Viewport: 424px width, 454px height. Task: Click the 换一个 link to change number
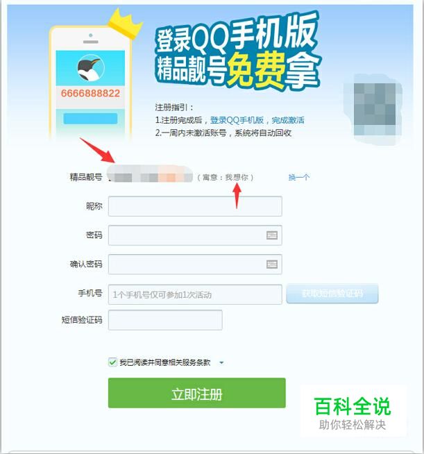coord(299,177)
